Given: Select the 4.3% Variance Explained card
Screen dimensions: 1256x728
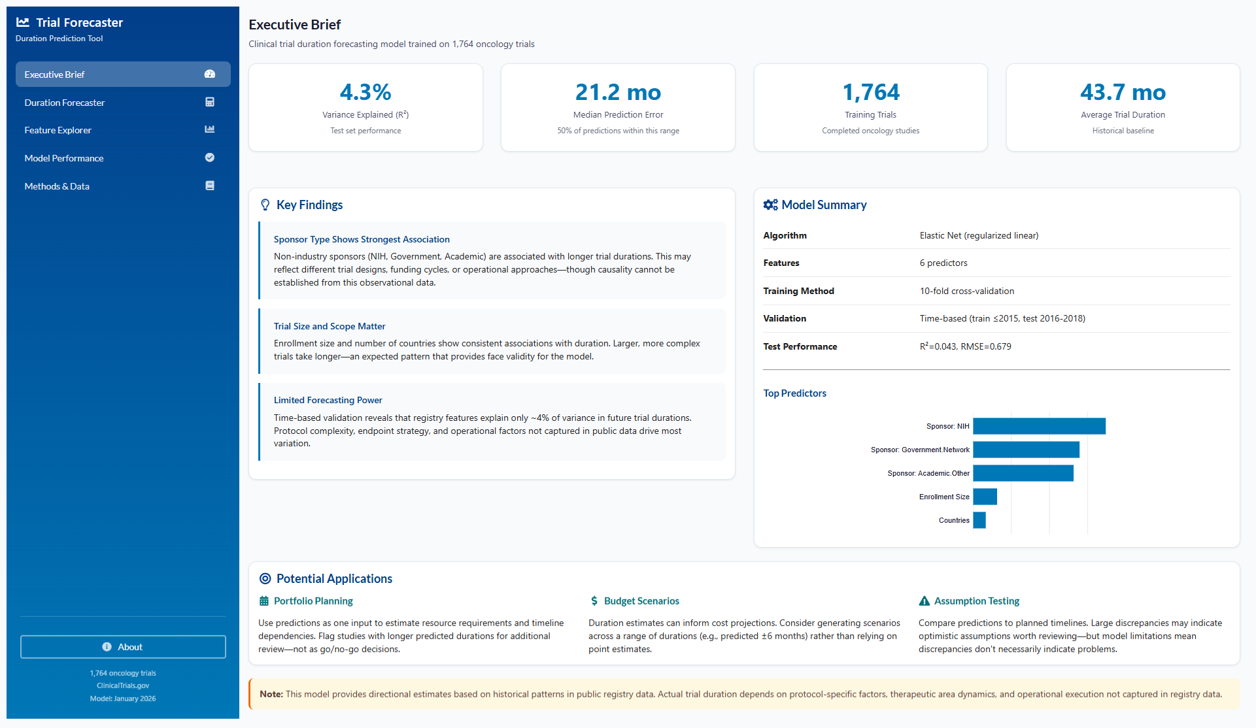Looking at the screenshot, I should 365,108.
